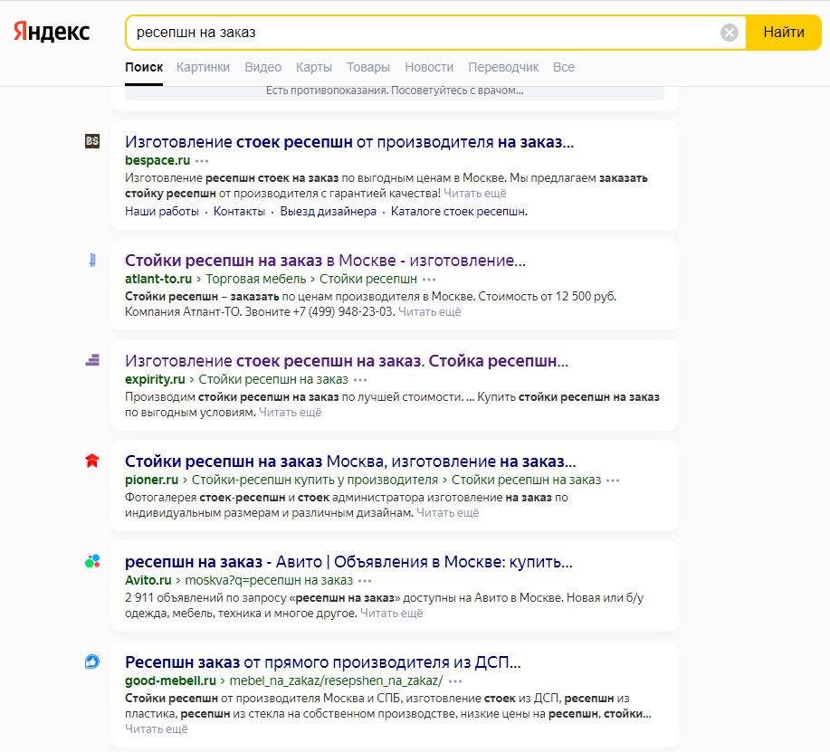The image size is (830, 752).
Task: Click the Торговая мебель breadcrumb
Action: tap(255, 279)
